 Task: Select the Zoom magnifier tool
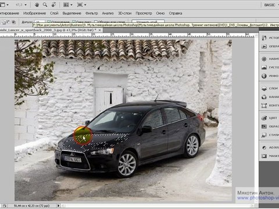click(45, 5)
